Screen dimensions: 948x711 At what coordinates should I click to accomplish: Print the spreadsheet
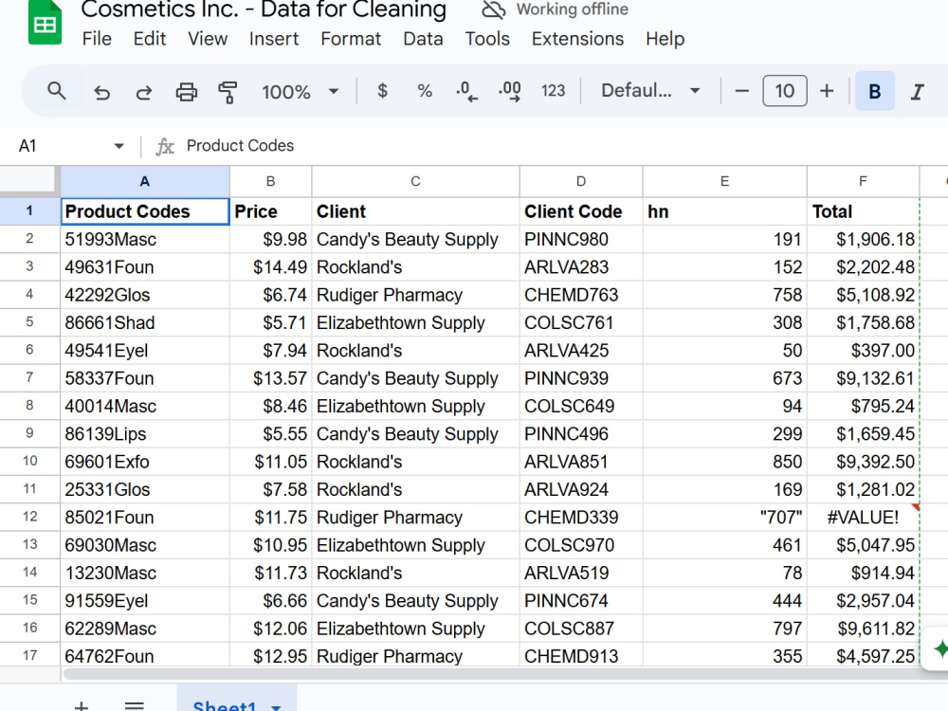point(186,92)
